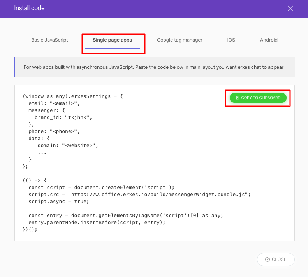The width and height of the screenshot is (308, 277).
Task: Click the script.async = true line
Action: [59, 202]
